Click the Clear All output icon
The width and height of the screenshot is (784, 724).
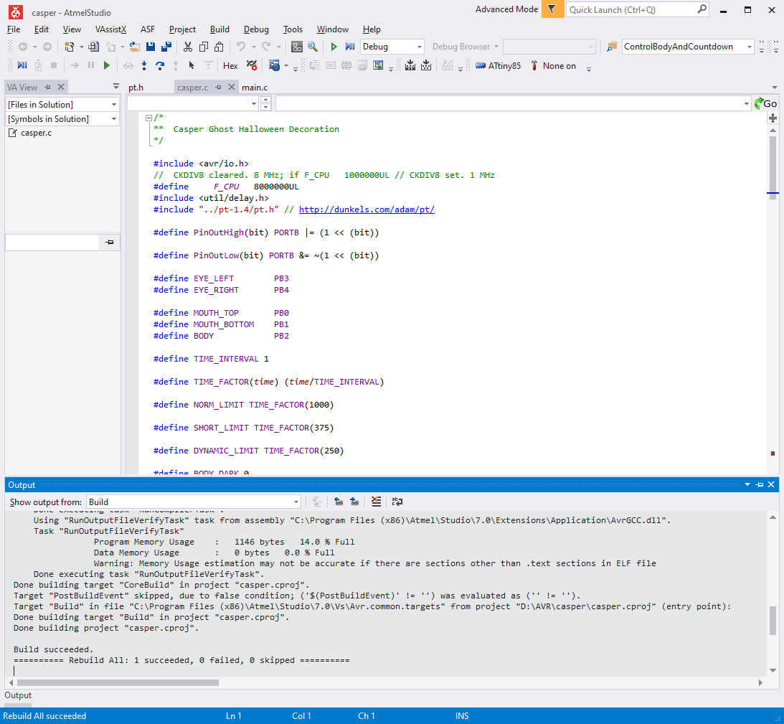point(376,502)
